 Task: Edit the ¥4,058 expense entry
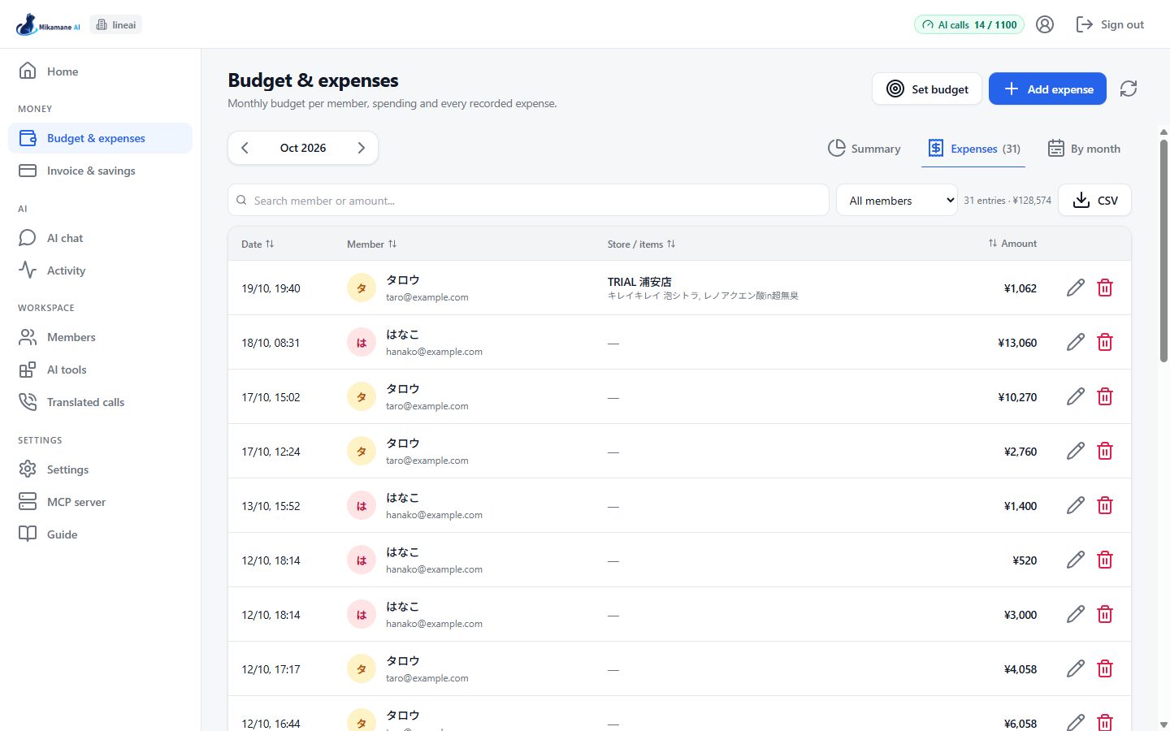(1076, 668)
